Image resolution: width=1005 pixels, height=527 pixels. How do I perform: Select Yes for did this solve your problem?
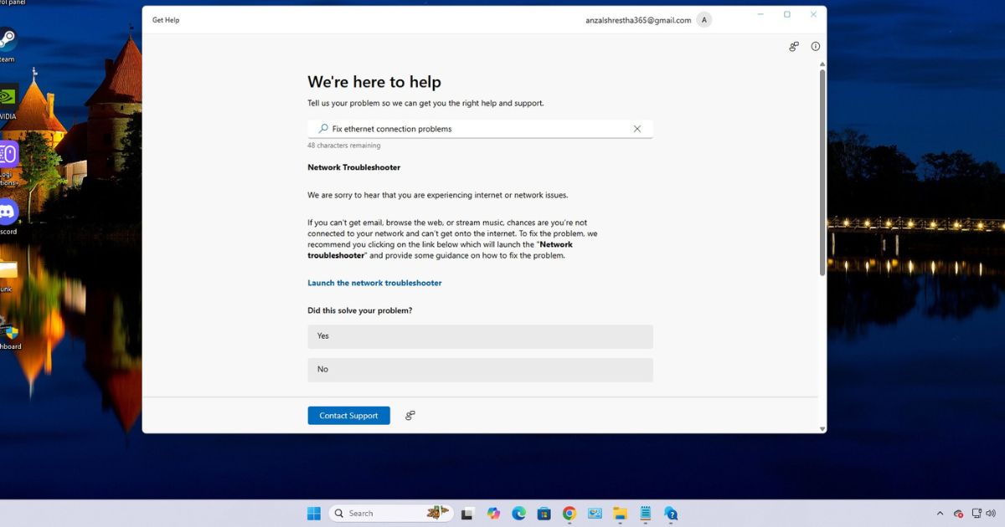tap(480, 336)
